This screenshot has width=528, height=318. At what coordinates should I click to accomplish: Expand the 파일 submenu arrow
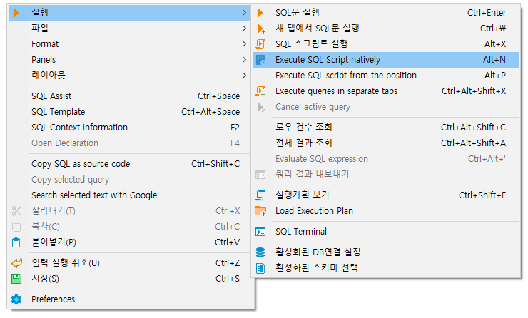point(245,29)
